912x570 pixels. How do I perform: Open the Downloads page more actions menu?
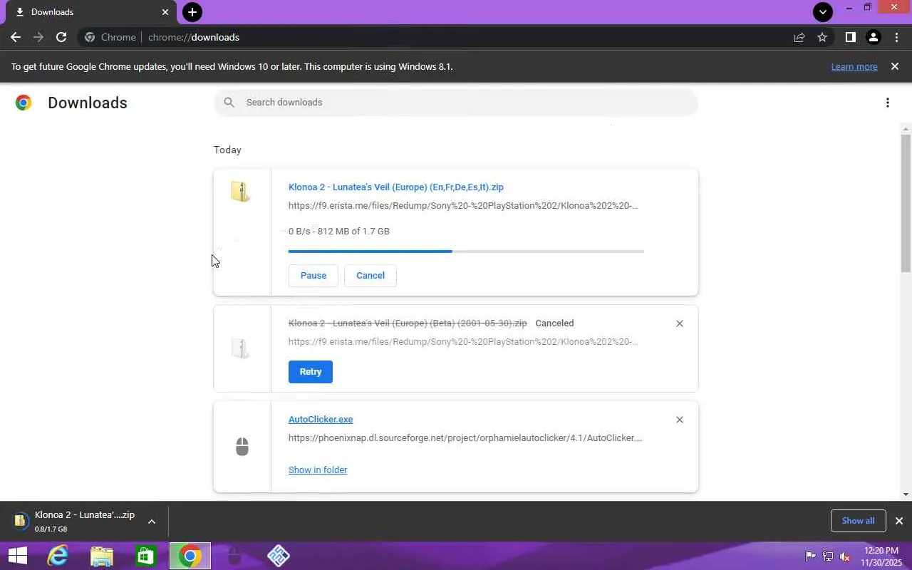888,103
